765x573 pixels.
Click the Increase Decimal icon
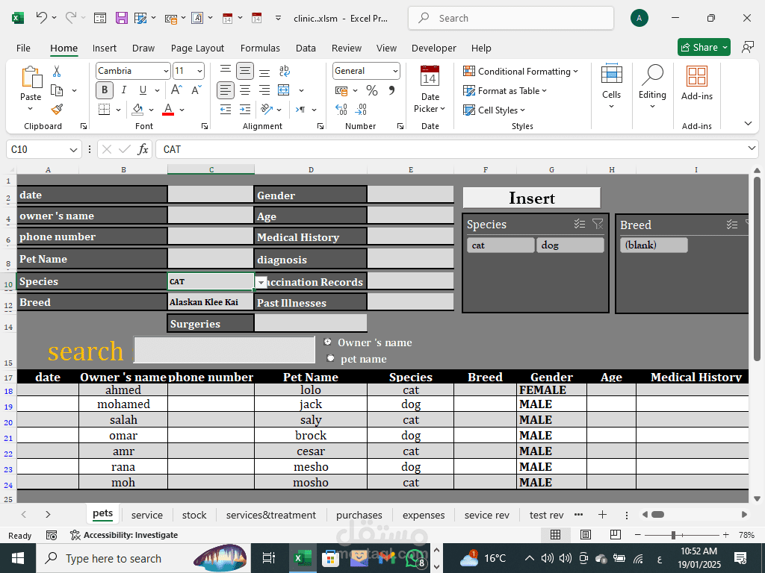click(x=341, y=110)
